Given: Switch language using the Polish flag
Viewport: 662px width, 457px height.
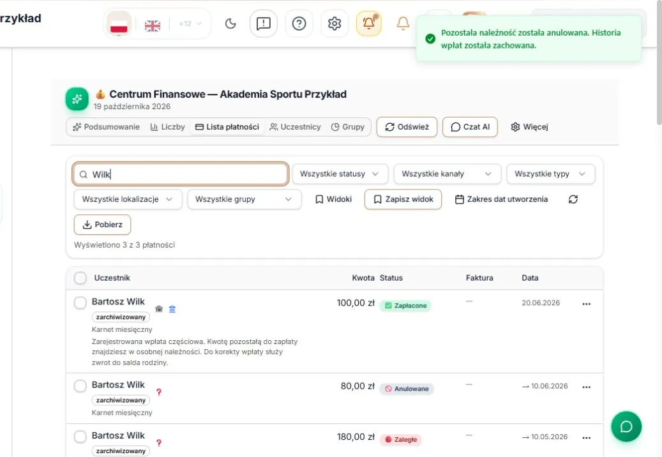Looking at the screenshot, I should (119, 24).
